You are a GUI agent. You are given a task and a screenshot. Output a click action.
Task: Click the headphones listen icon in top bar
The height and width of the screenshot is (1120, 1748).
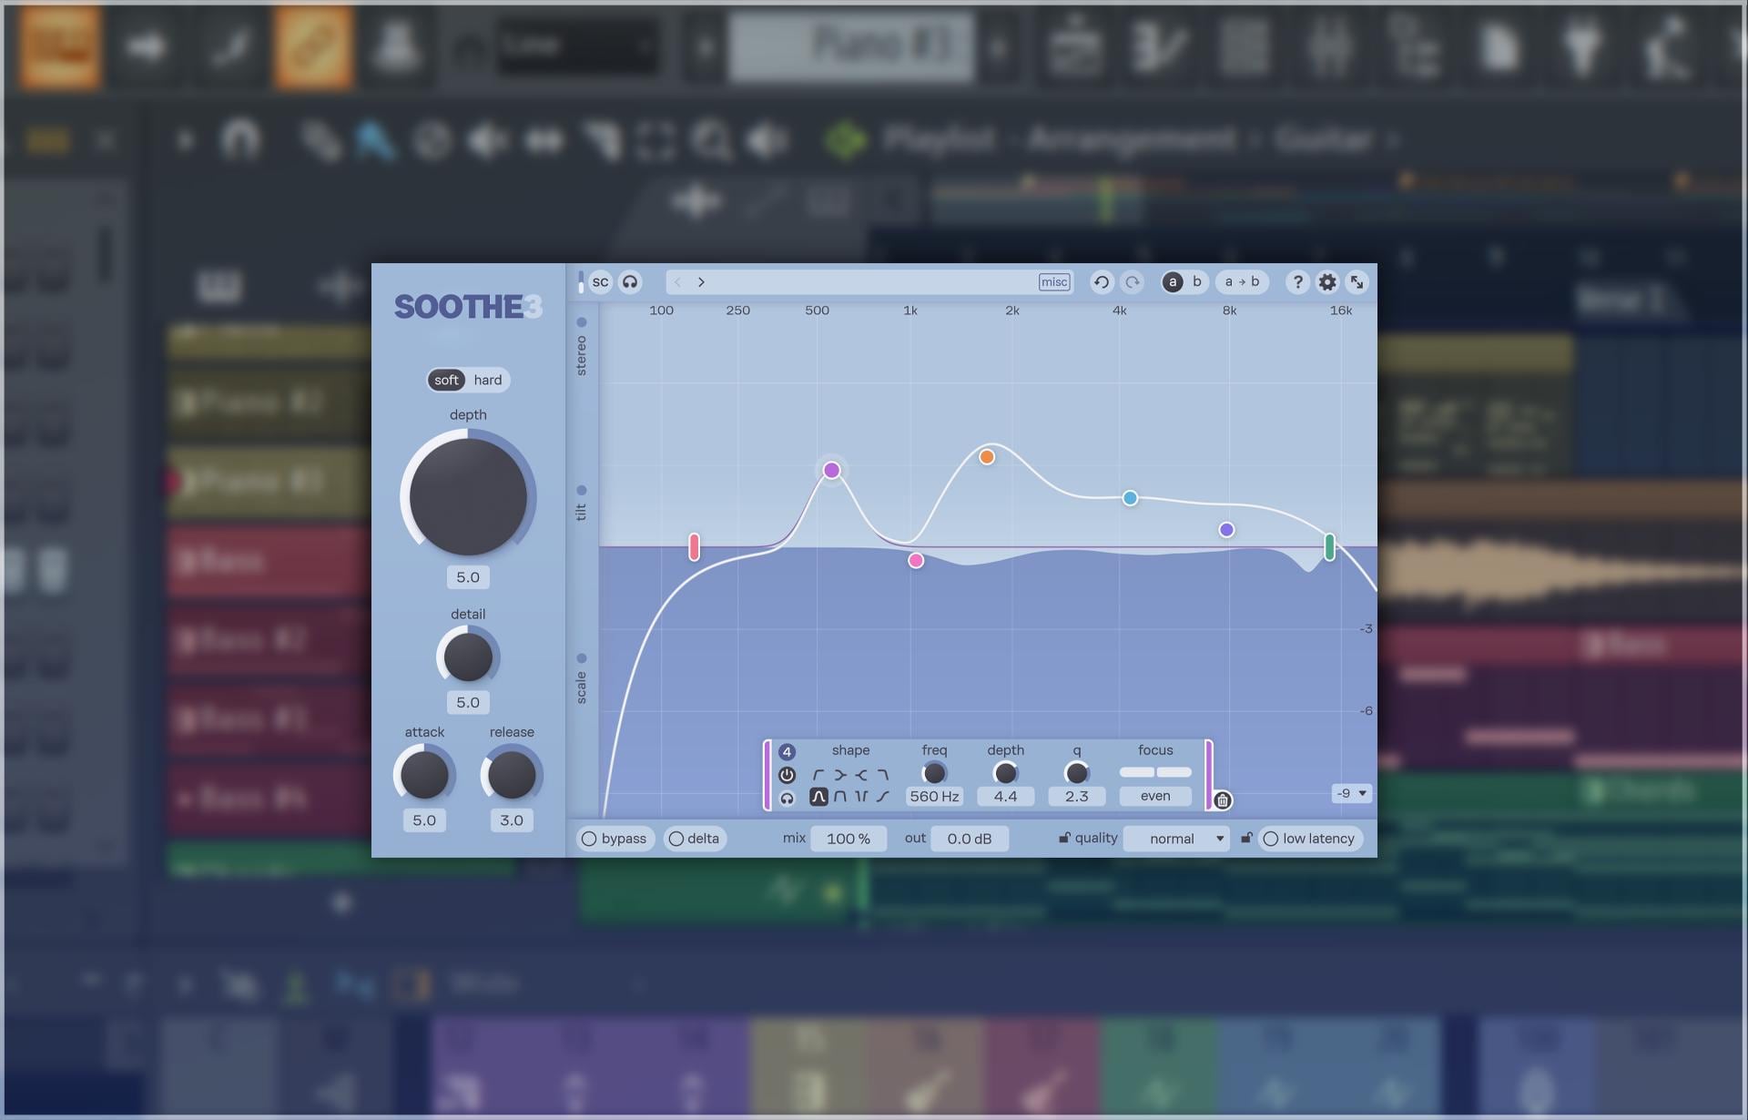point(630,282)
